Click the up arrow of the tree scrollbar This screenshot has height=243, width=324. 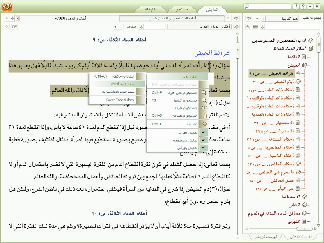[x=318, y=34]
